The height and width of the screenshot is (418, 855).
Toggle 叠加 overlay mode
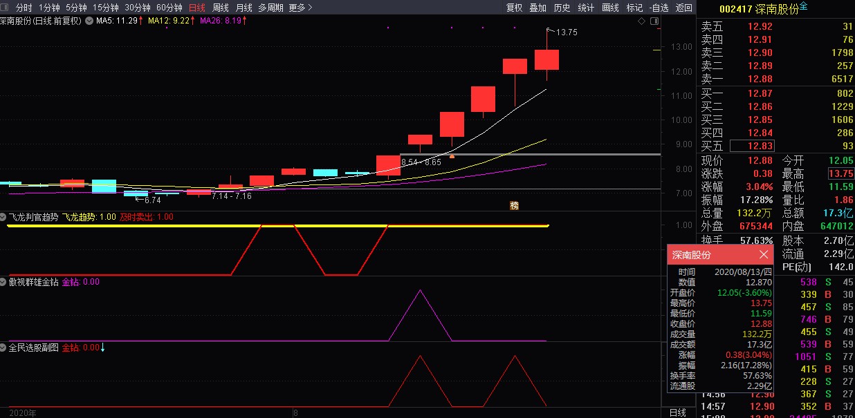(x=537, y=8)
